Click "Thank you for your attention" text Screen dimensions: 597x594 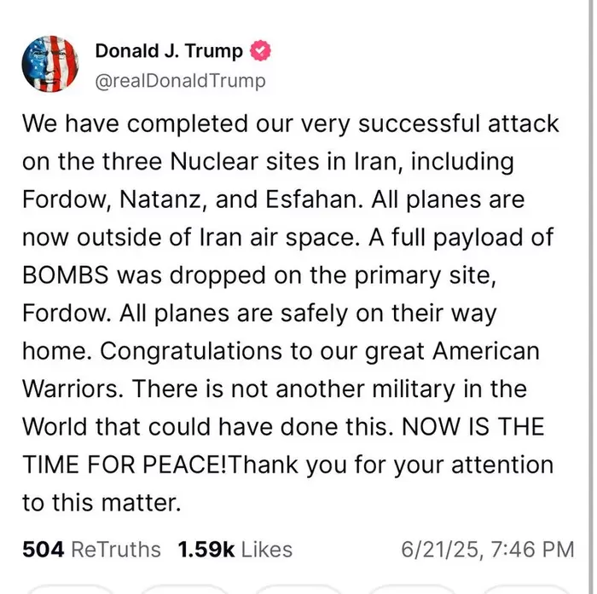pos(391,464)
